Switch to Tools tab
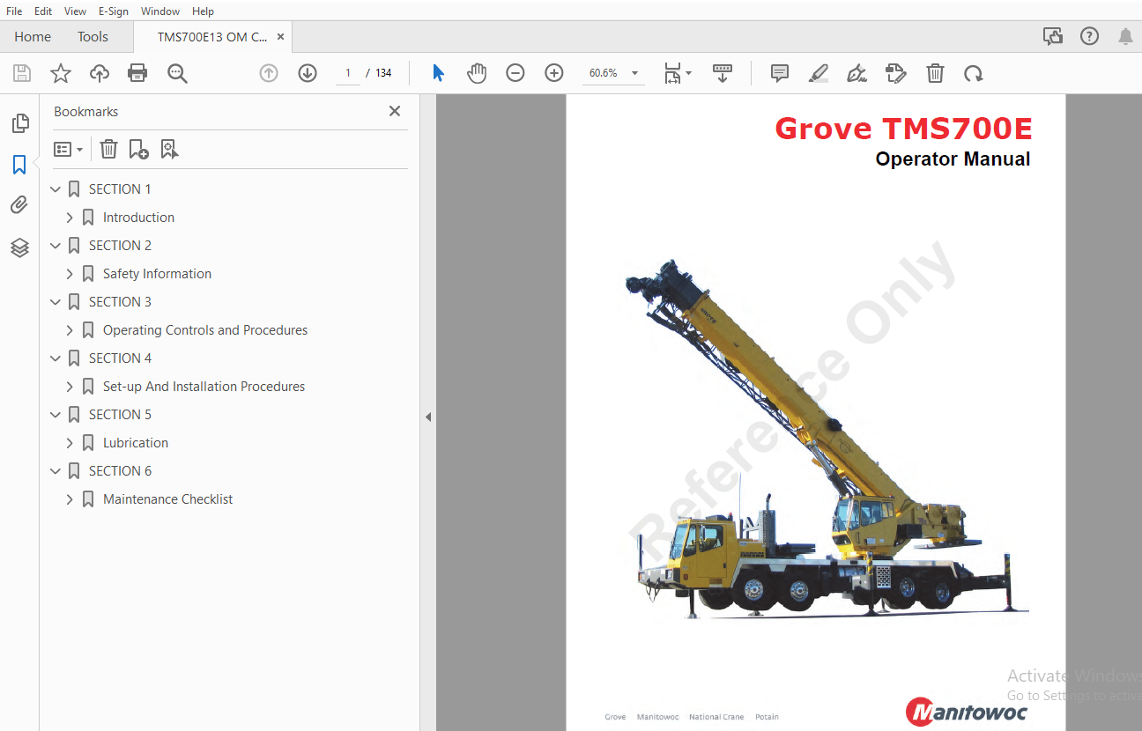The height and width of the screenshot is (731, 1142). pos(93,36)
